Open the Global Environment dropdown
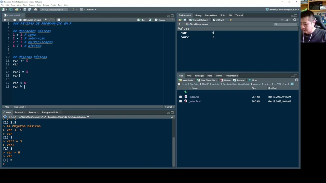Screen dimensions: 326x183 click(x=198, y=24)
